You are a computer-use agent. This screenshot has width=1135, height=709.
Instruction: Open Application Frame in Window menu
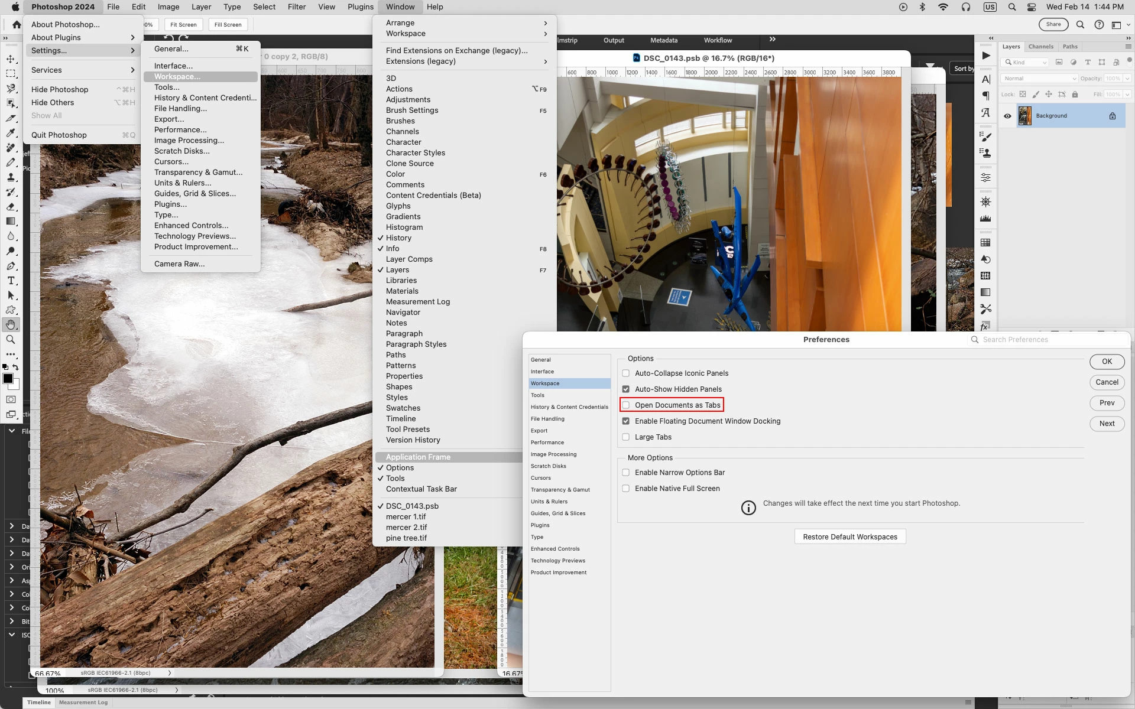[x=418, y=457]
